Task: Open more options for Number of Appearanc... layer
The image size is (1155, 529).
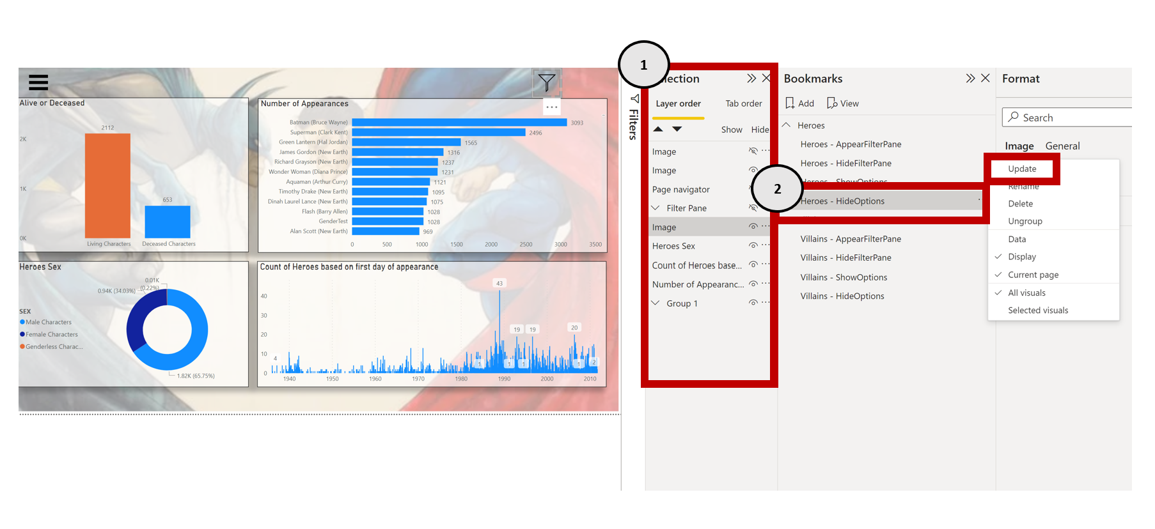Action: point(766,284)
